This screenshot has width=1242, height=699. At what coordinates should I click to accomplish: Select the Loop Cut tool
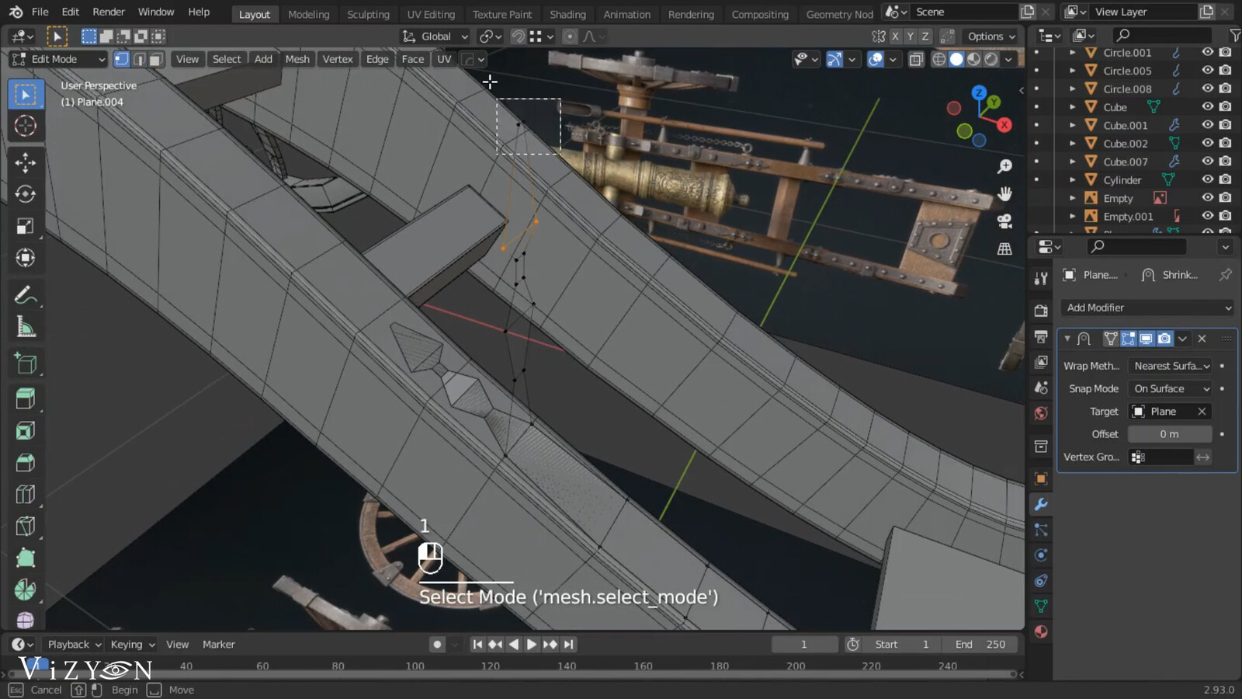point(26,495)
